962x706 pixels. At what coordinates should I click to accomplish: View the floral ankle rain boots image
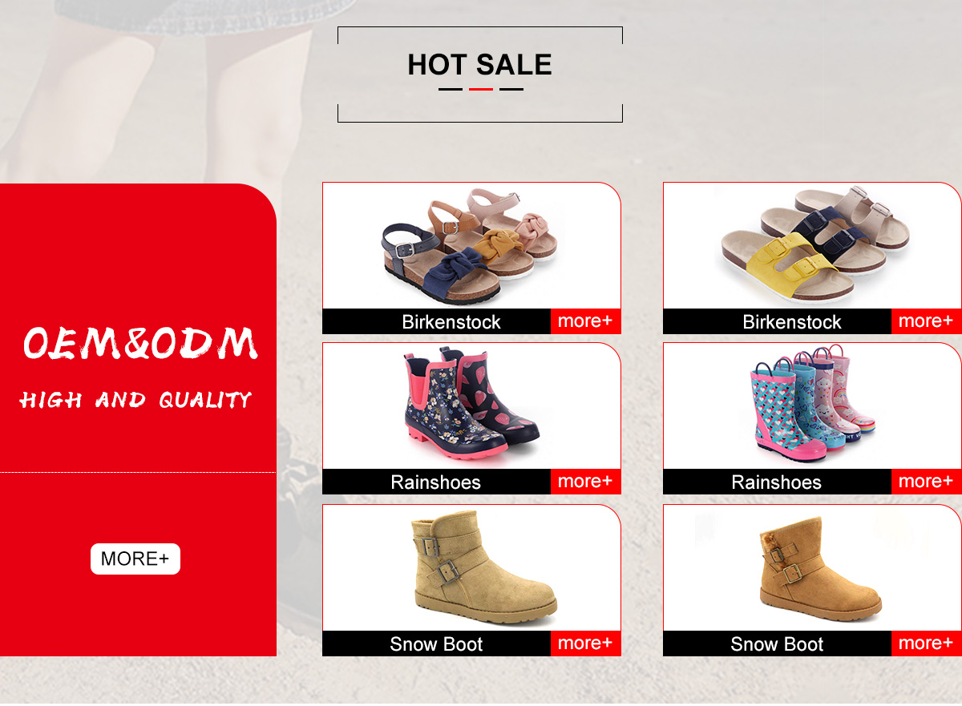471,405
